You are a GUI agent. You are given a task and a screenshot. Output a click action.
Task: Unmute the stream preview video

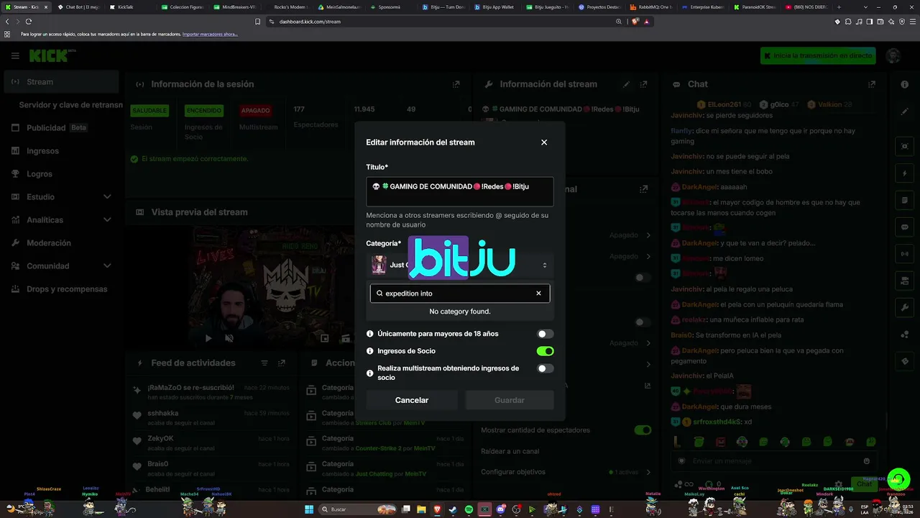click(229, 338)
